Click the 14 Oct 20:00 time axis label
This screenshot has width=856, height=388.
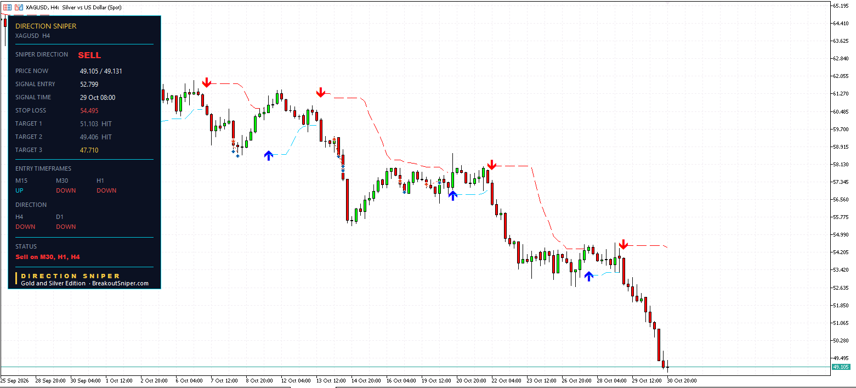click(367, 380)
